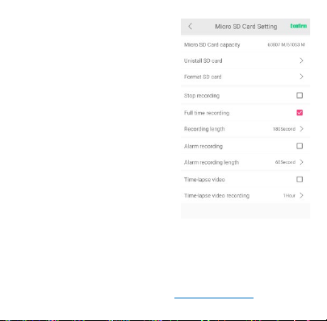327x321 pixels.
Task: Click the Uninstall SD card row label
Action: pyautogui.click(x=203, y=60)
